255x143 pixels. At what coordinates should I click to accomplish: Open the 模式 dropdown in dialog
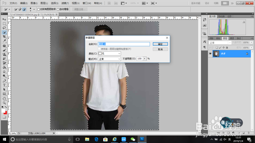pyautogui.click(x=109, y=59)
